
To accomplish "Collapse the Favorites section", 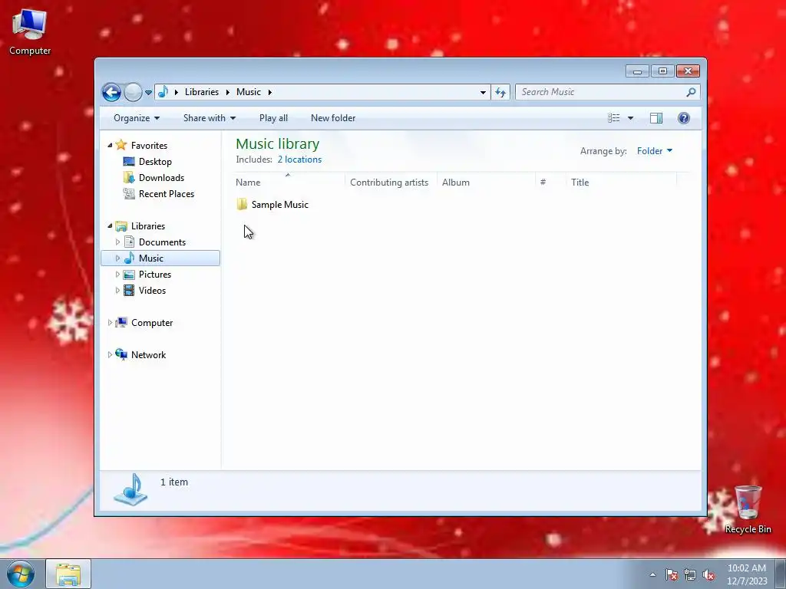I will click(x=110, y=145).
